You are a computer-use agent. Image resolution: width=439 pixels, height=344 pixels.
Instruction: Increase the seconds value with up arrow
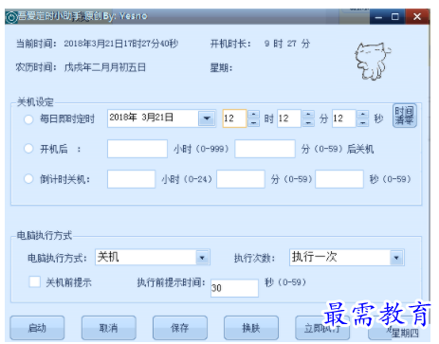point(363,114)
